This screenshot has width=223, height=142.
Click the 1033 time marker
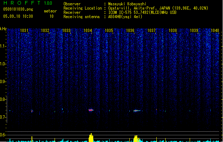pos(66,30)
